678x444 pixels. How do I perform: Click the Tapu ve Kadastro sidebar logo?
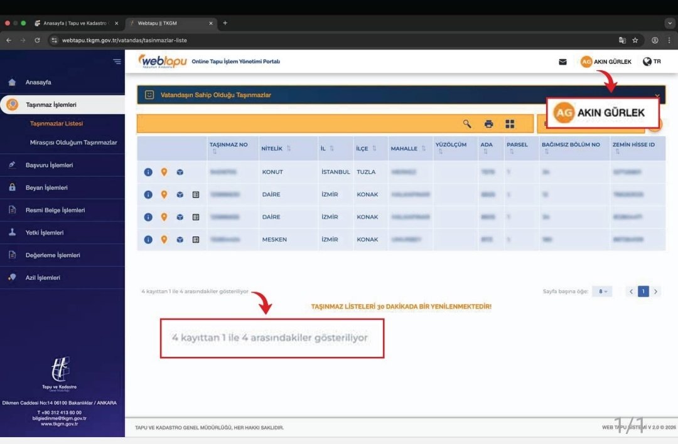click(59, 373)
